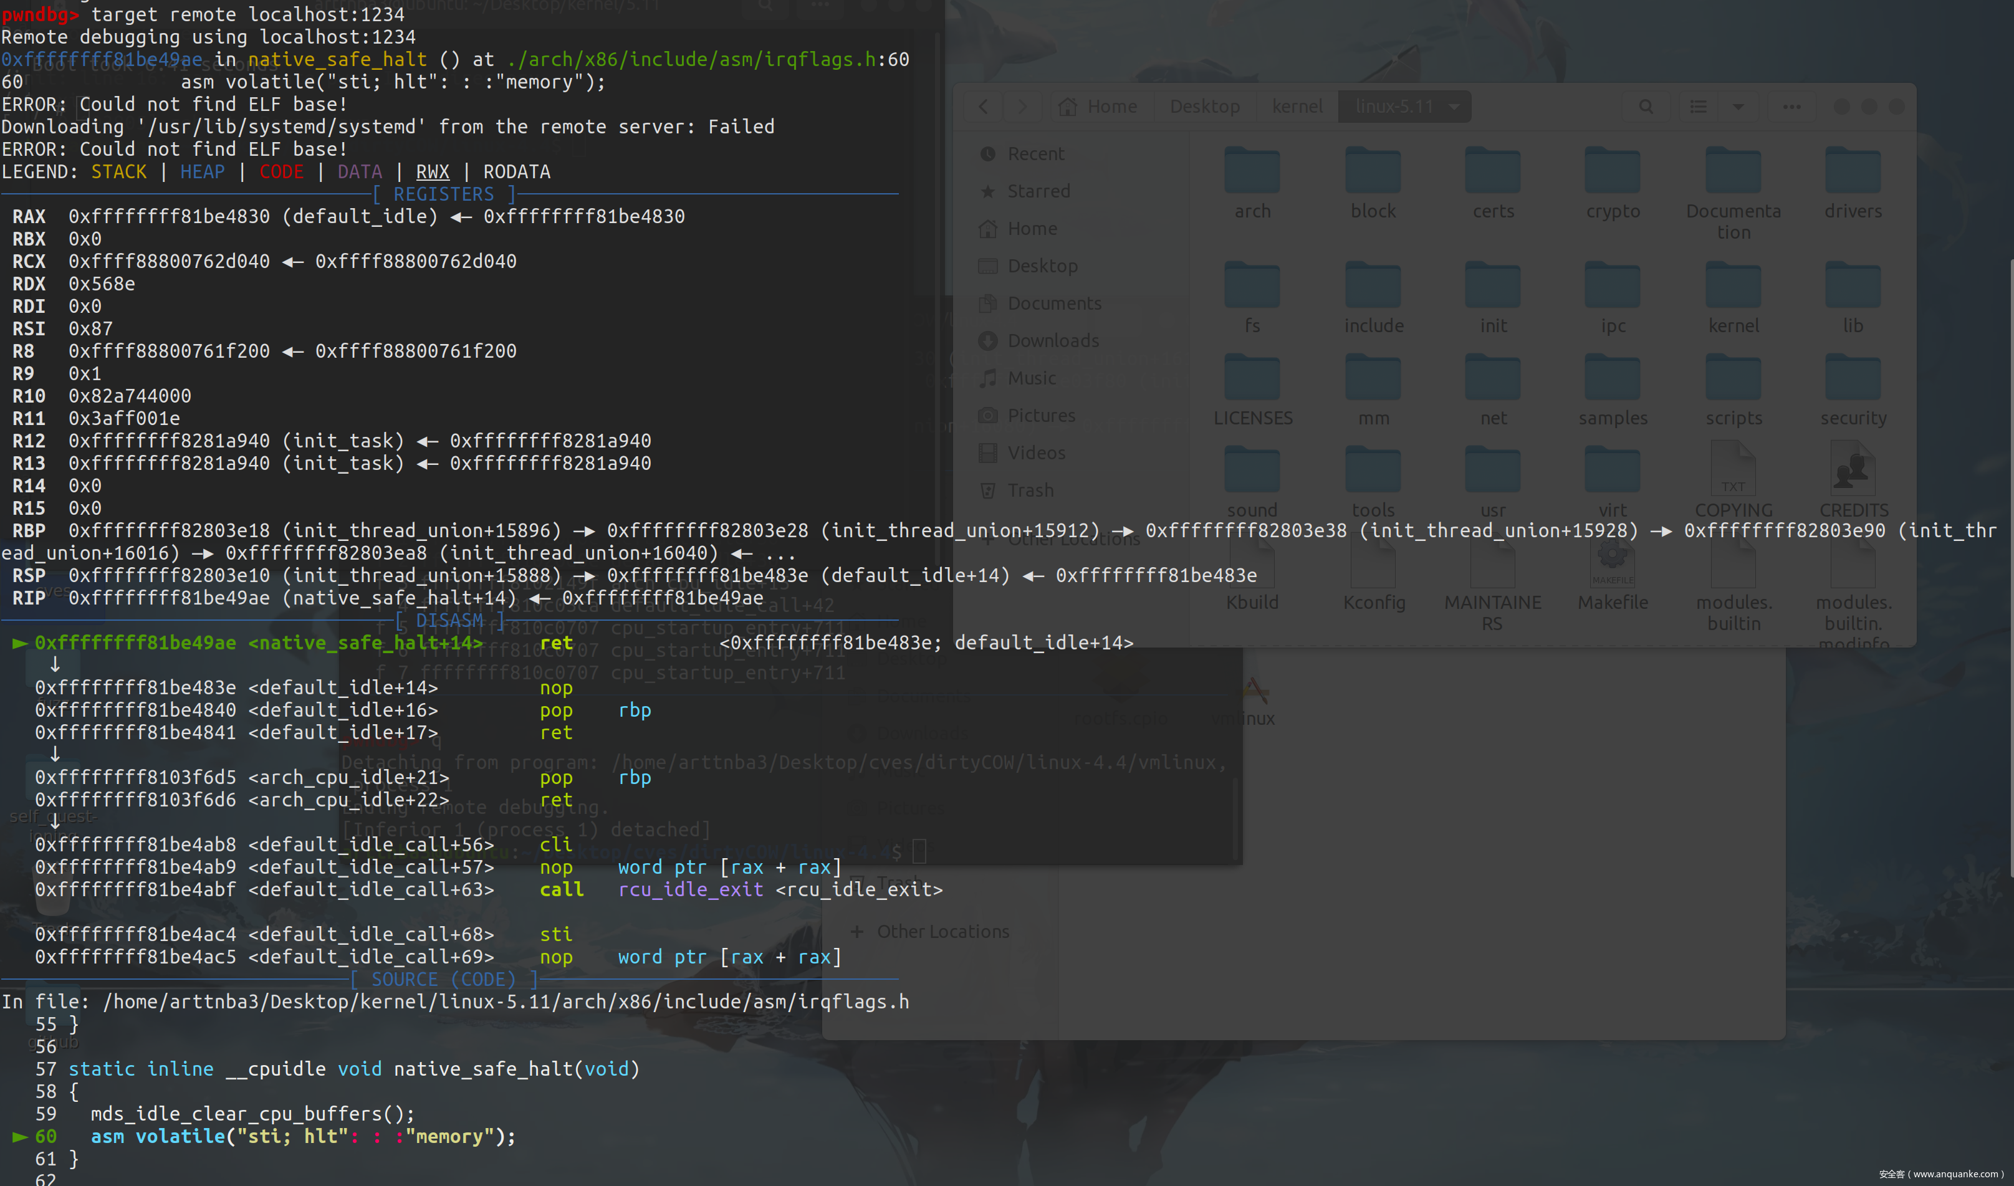Open the kernel source folder icon
The image size is (2014, 1186).
(1733, 286)
